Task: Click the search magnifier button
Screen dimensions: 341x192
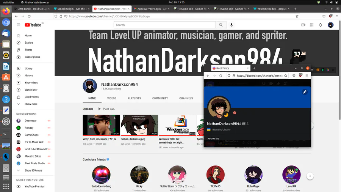Action: click(x=221, y=25)
